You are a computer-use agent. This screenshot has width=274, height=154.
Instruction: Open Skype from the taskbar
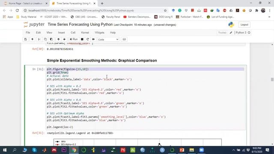34,150
